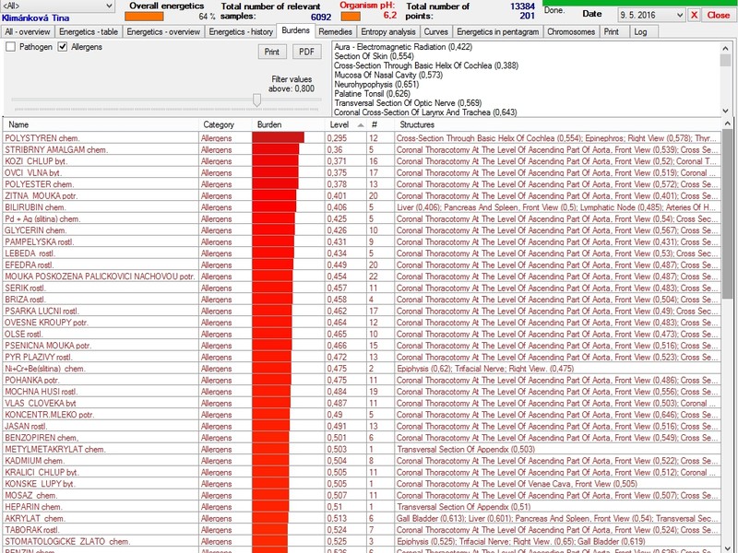Open the Energetics in pentagram tab
The image size is (738, 553).
click(497, 32)
